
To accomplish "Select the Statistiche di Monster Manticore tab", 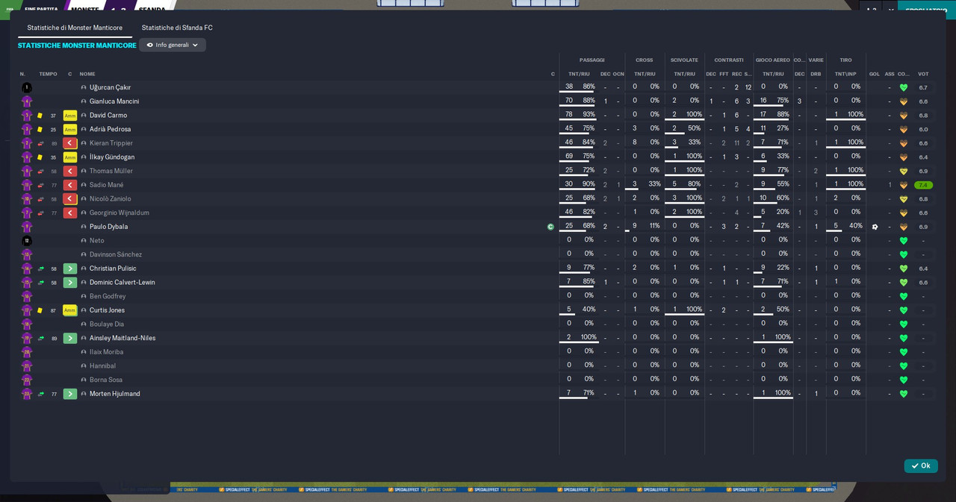I will (x=75, y=28).
